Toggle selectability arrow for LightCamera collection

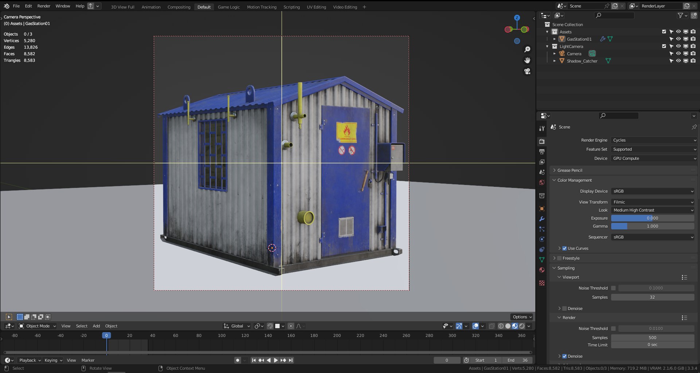[671, 46]
